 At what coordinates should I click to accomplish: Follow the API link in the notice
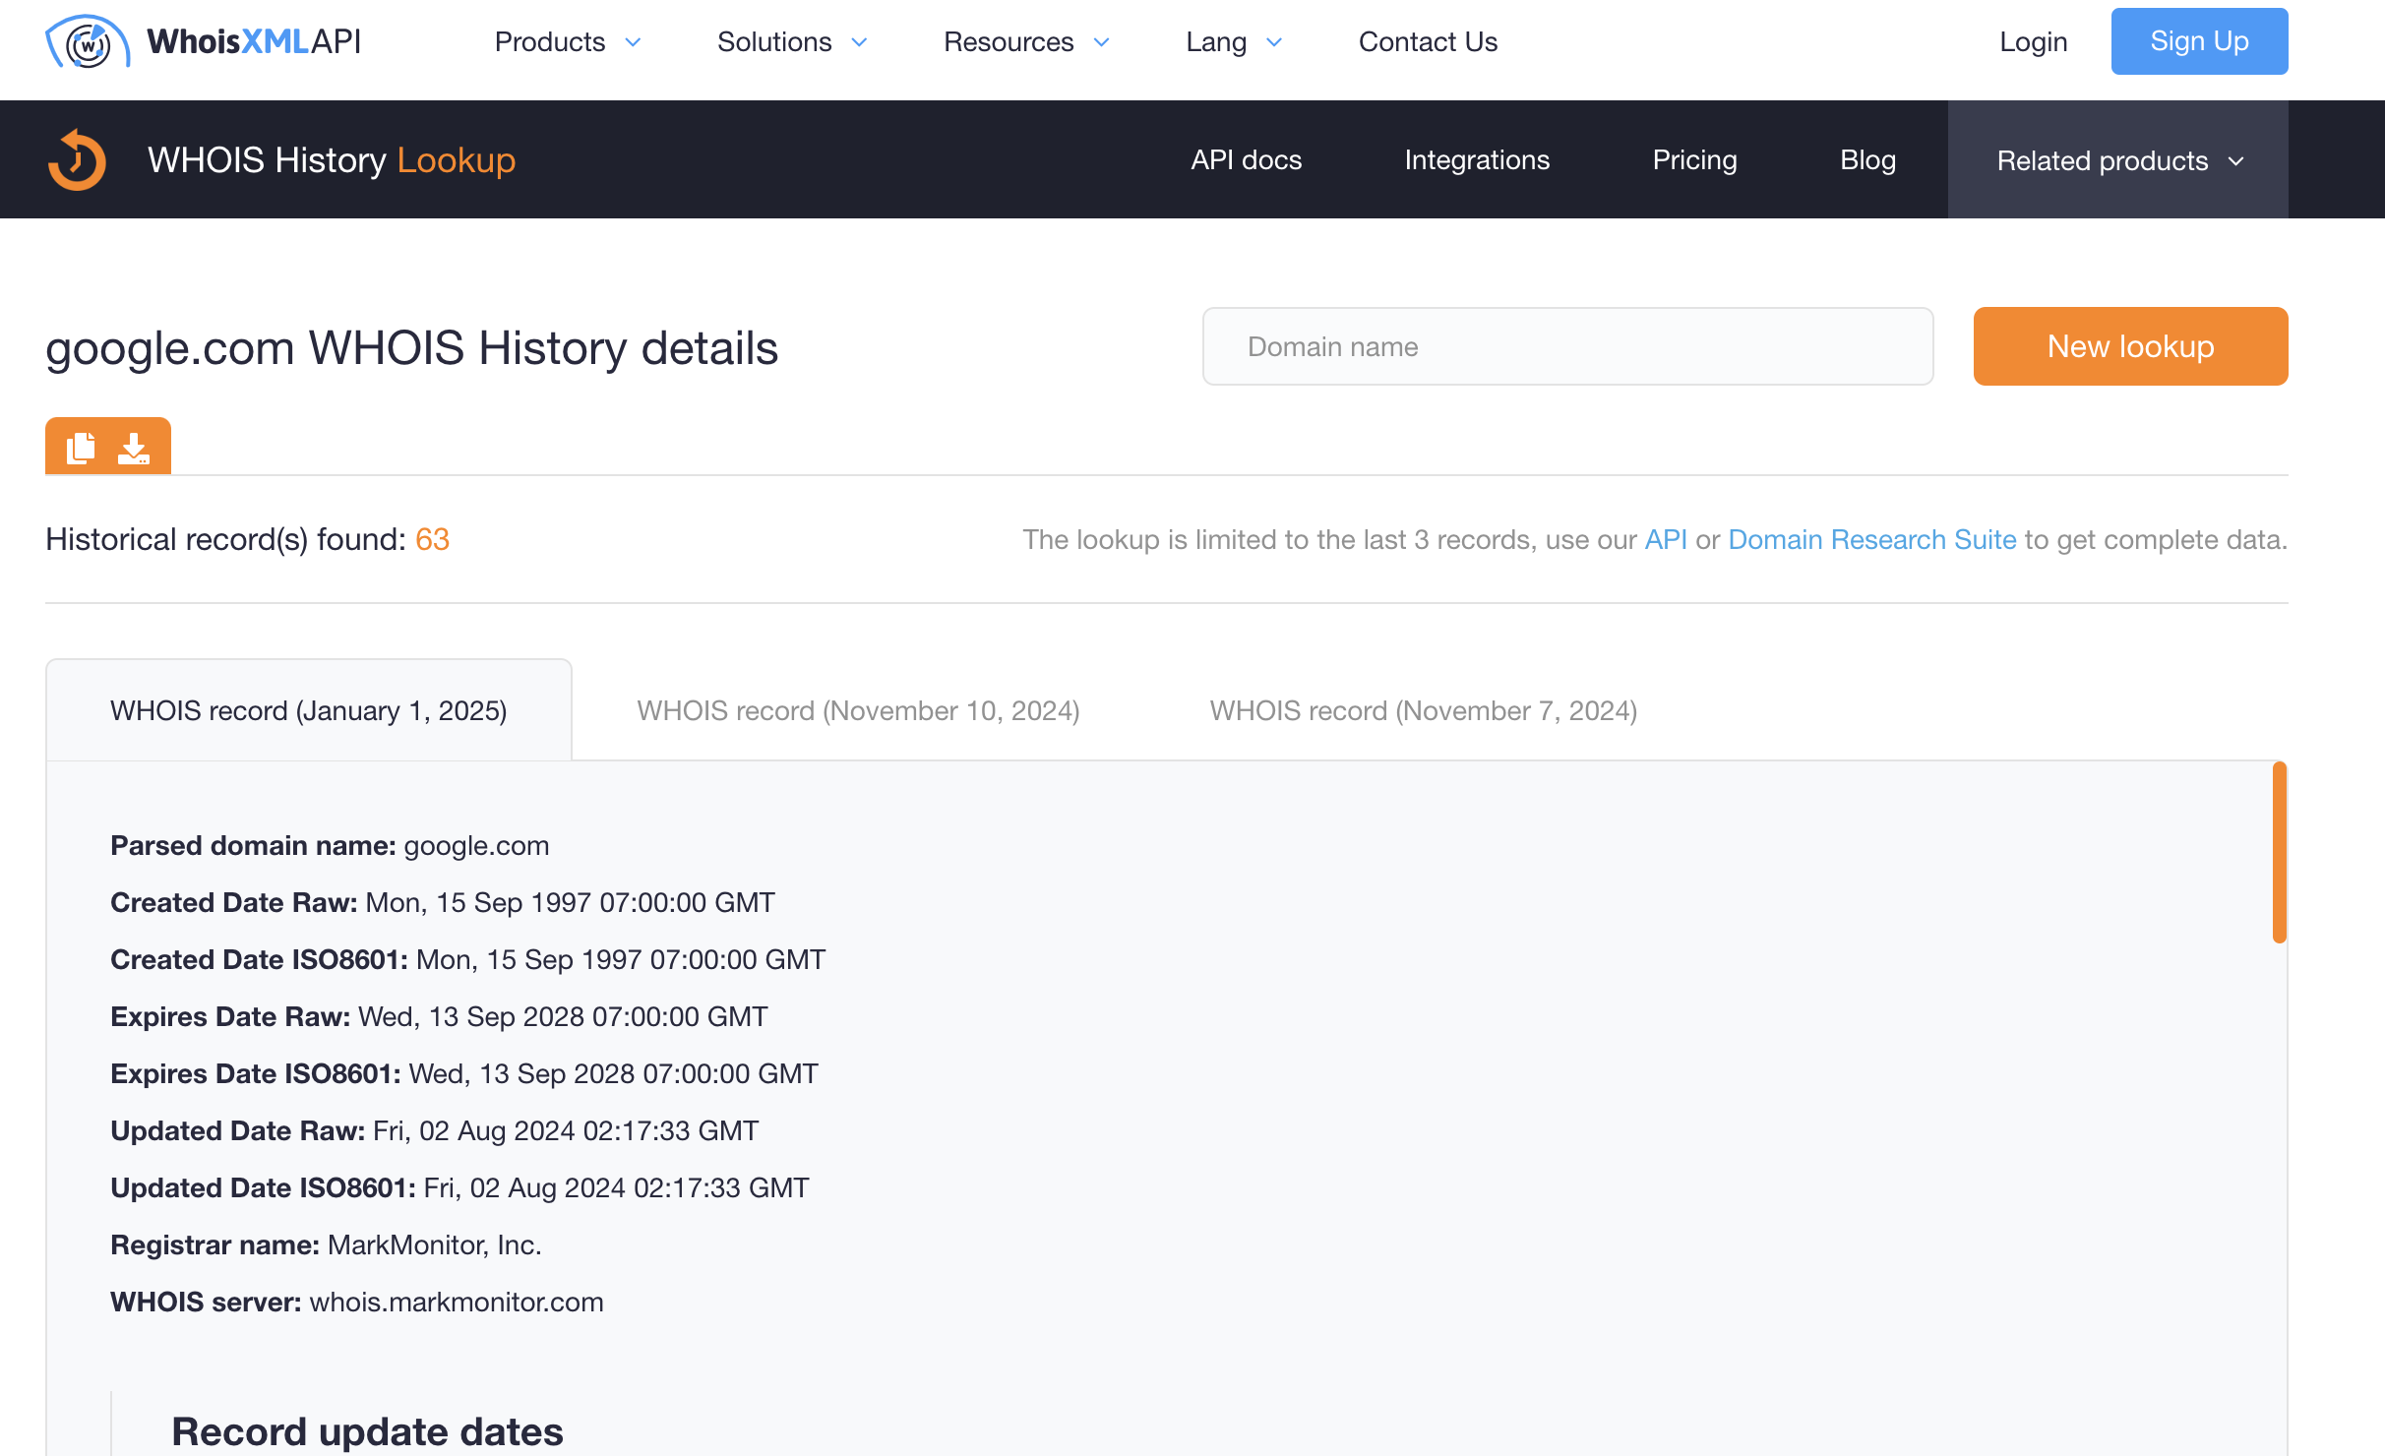click(x=1666, y=539)
